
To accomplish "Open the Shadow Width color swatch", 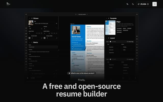I will click(45, 38).
